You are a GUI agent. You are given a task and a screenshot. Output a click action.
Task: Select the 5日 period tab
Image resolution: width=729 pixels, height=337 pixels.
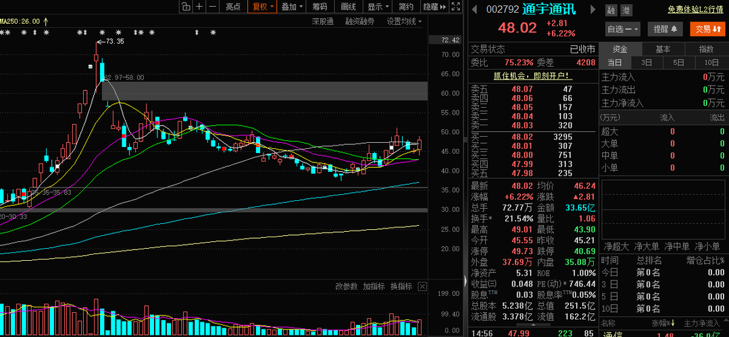coord(679,63)
